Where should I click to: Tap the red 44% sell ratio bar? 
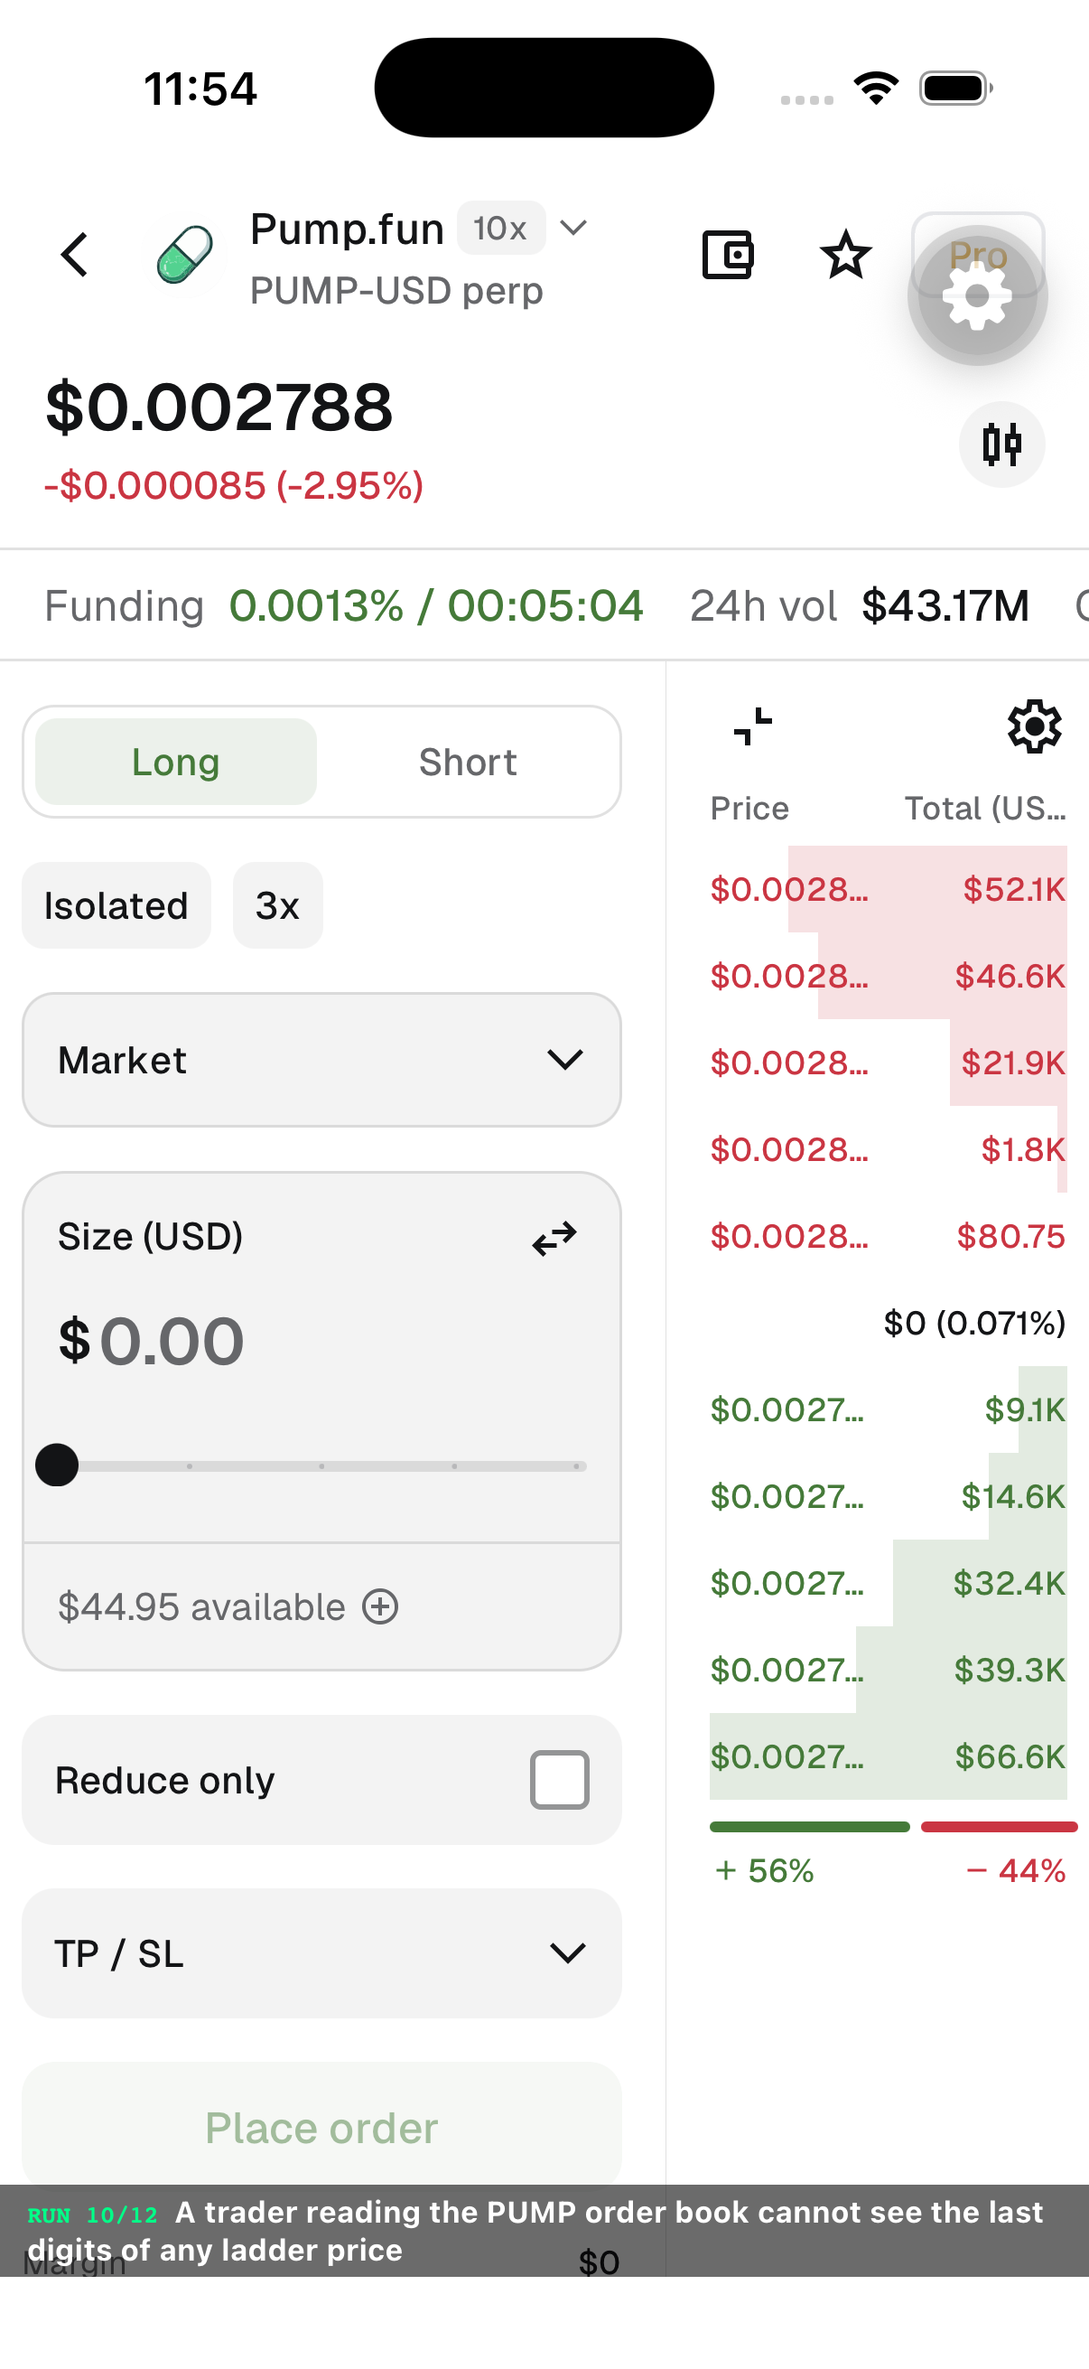click(x=999, y=1826)
